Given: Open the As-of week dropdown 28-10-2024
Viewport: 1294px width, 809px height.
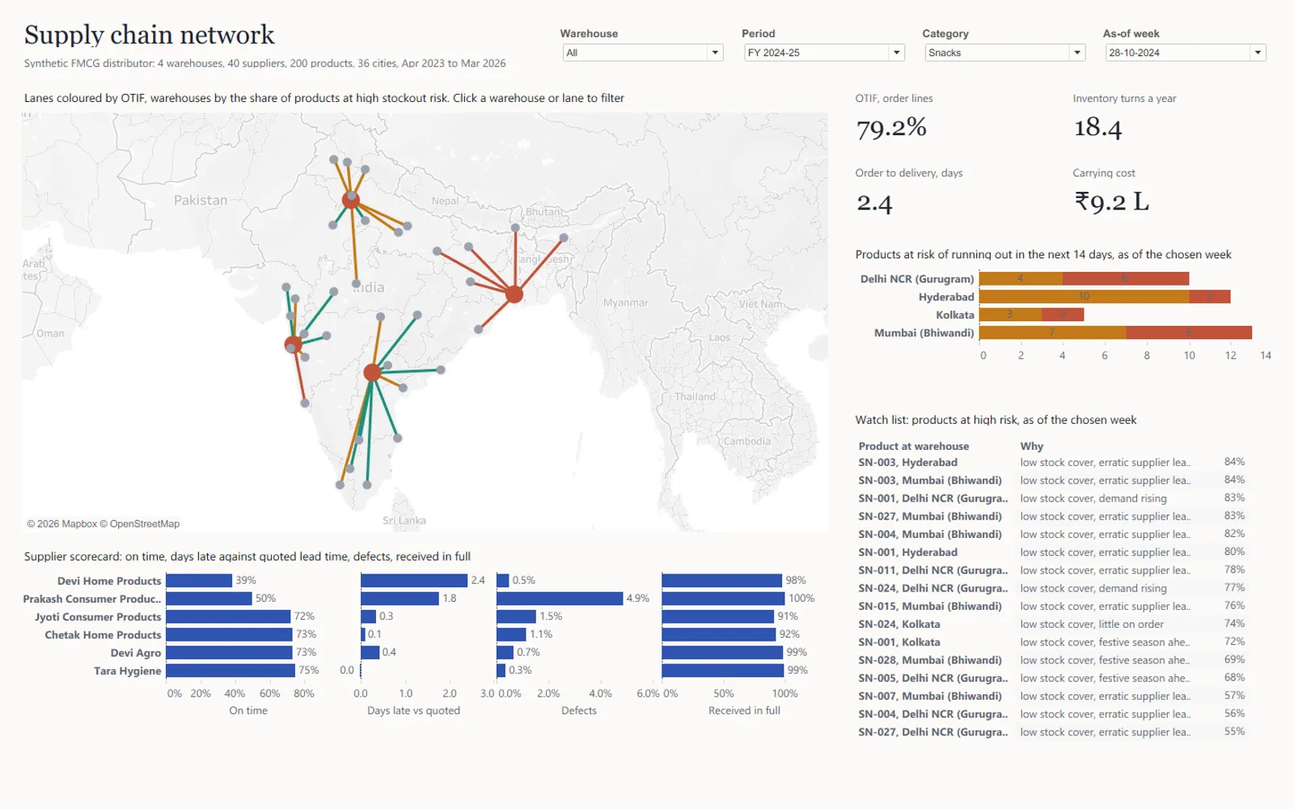Looking at the screenshot, I should click(x=1185, y=53).
